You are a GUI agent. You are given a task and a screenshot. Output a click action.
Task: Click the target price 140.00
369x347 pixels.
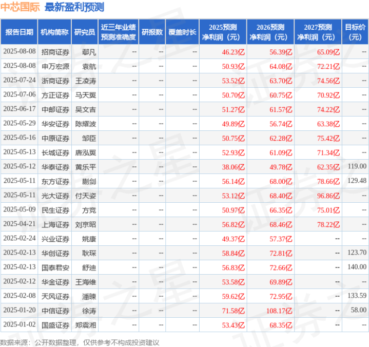tap(357, 267)
